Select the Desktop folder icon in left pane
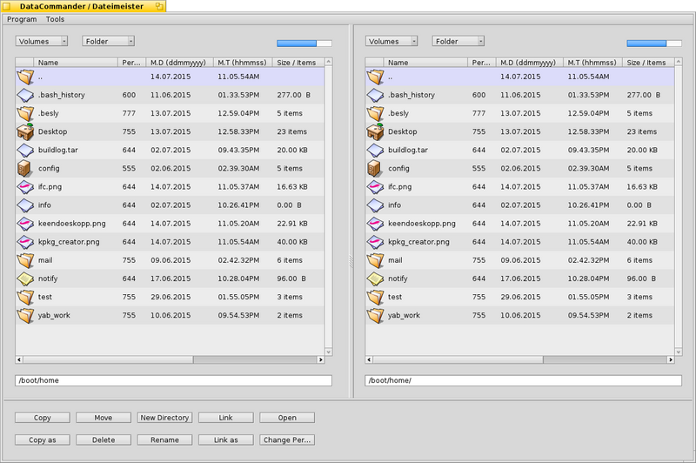696x463 pixels. tap(25, 131)
